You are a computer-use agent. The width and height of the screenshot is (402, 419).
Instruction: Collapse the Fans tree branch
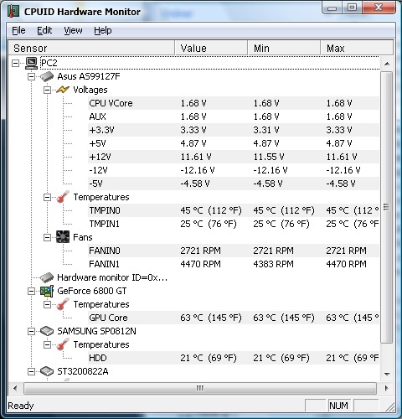[48, 237]
